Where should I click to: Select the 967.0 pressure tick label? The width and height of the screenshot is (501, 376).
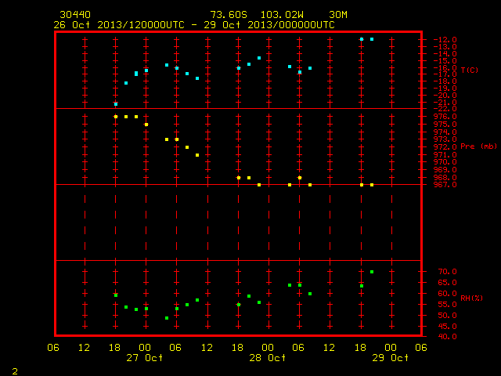click(x=445, y=185)
